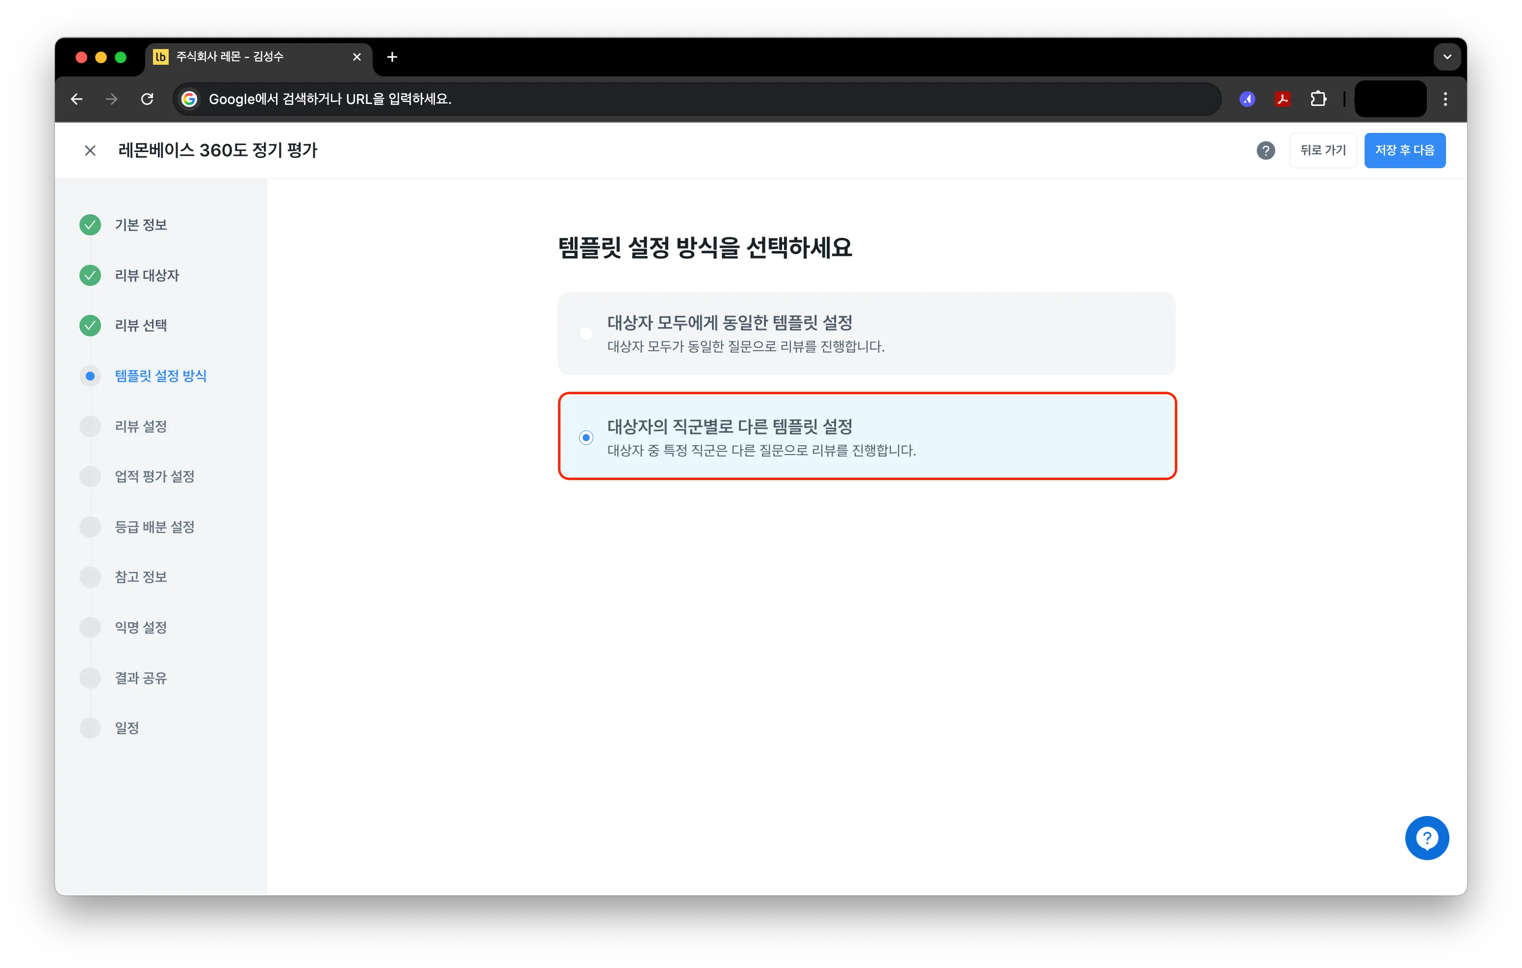Open 익명 설정 step in sidebar
Viewport: 1522px width, 968px height.
click(x=141, y=628)
